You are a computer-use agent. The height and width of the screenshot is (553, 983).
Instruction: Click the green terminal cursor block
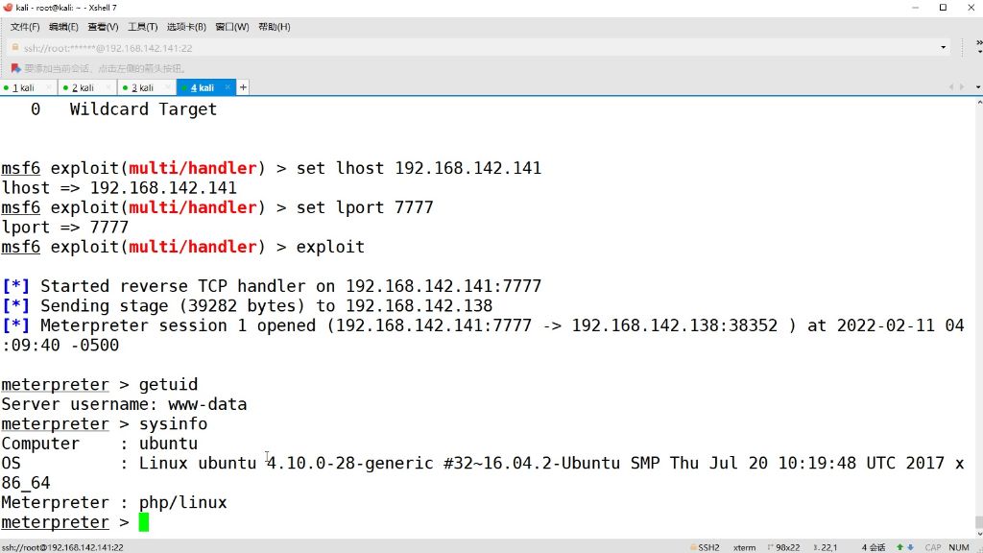144,522
